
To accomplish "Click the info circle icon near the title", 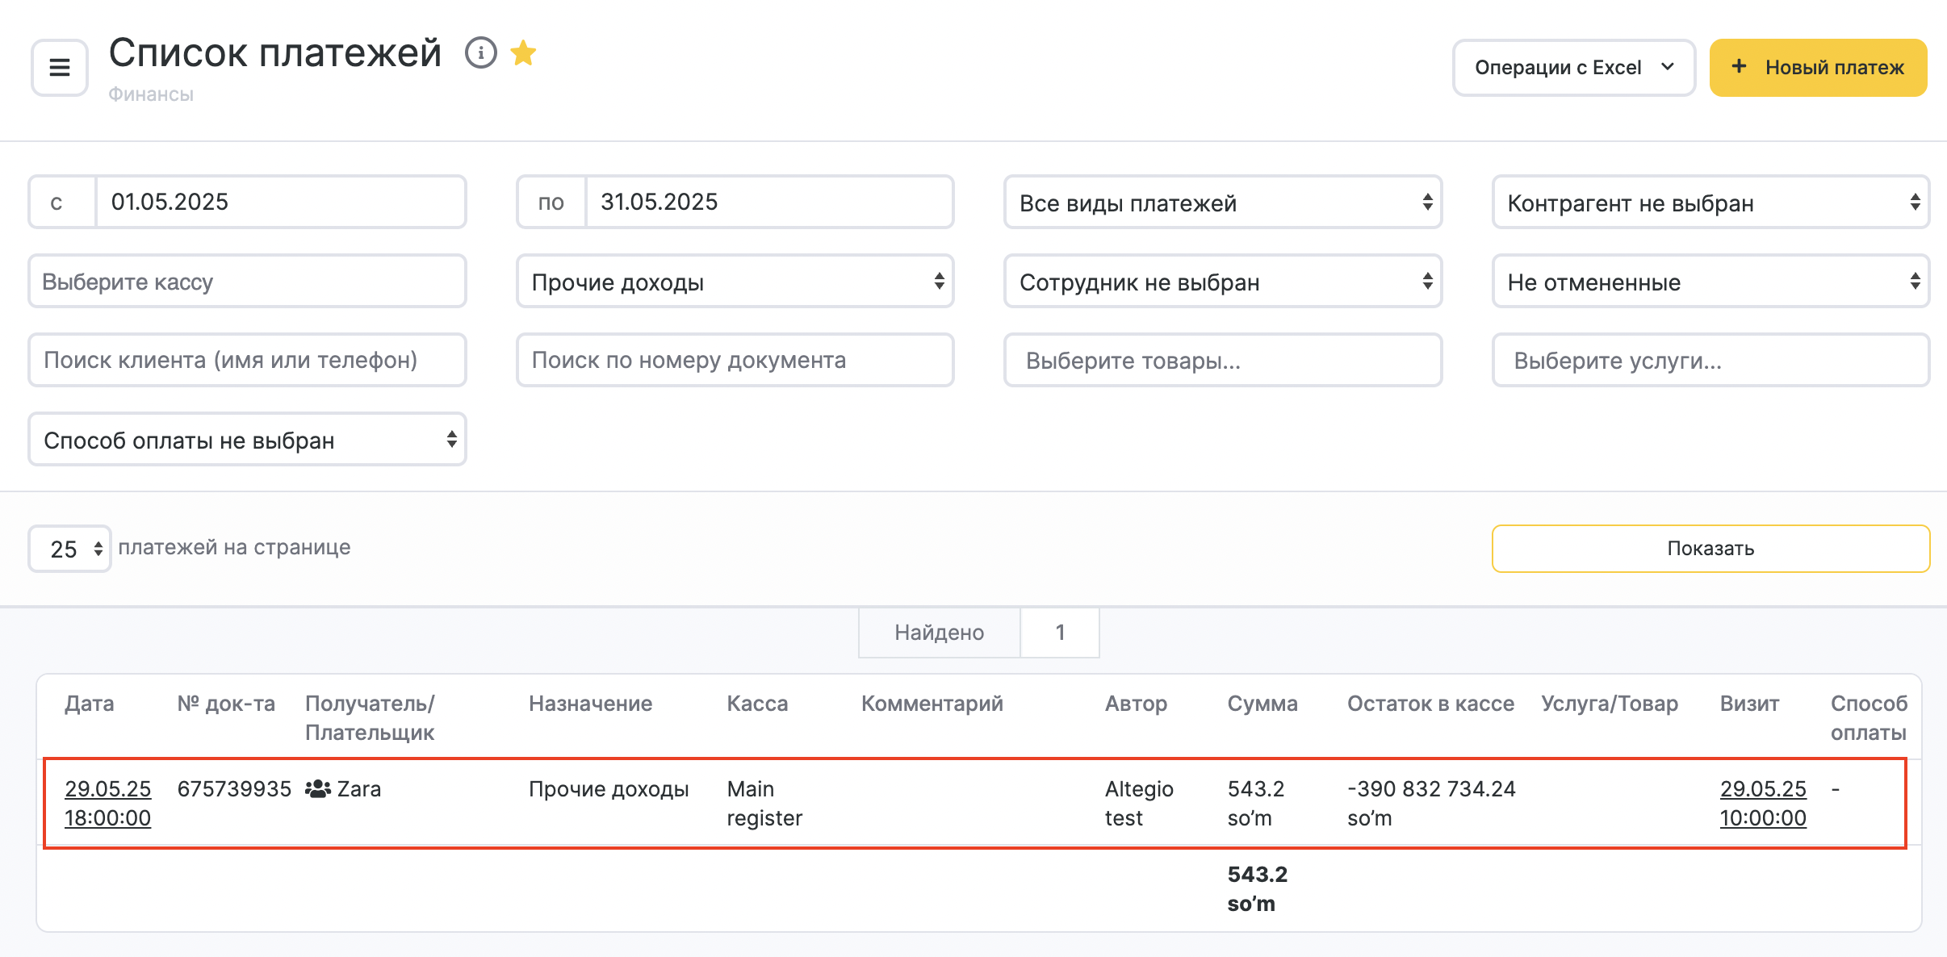I will tap(480, 53).
